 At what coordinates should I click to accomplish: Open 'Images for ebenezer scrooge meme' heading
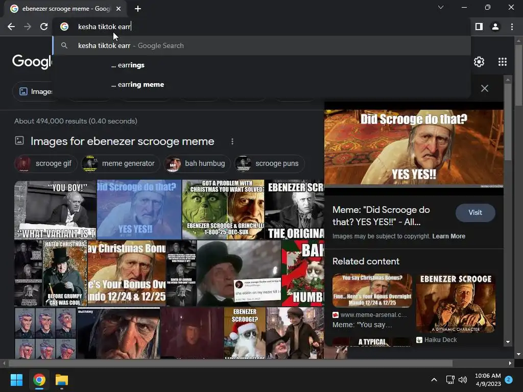click(x=122, y=141)
